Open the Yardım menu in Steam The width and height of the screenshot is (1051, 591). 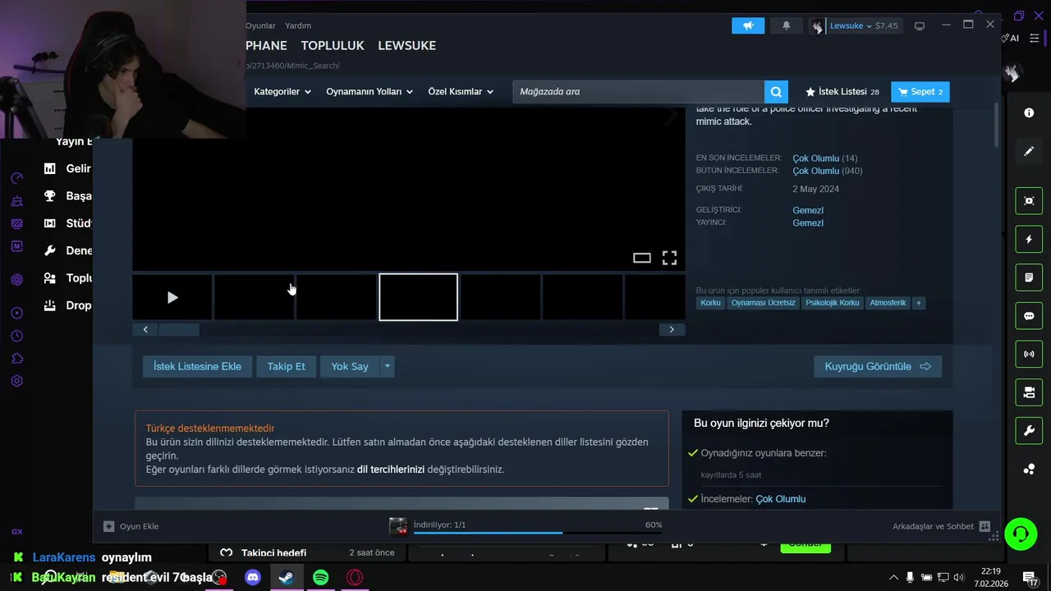pos(298,25)
